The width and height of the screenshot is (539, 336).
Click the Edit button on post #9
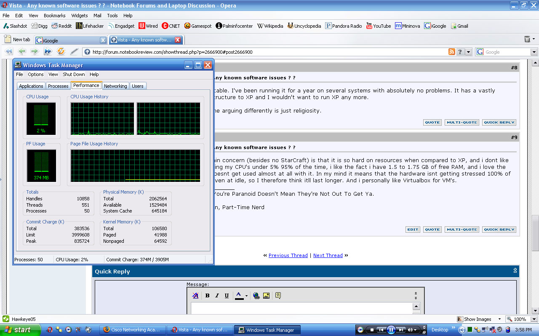coord(413,229)
